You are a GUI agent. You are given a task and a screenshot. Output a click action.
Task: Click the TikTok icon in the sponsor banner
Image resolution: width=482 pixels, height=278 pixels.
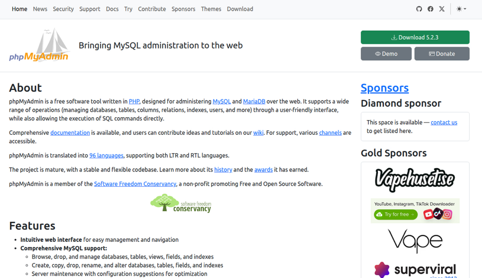coord(437,214)
